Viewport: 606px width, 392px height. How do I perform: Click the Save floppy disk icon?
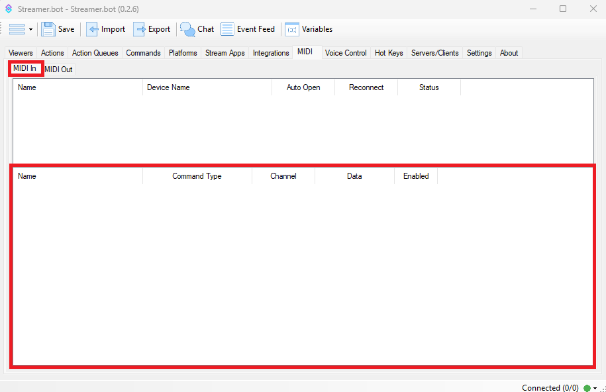[48, 29]
